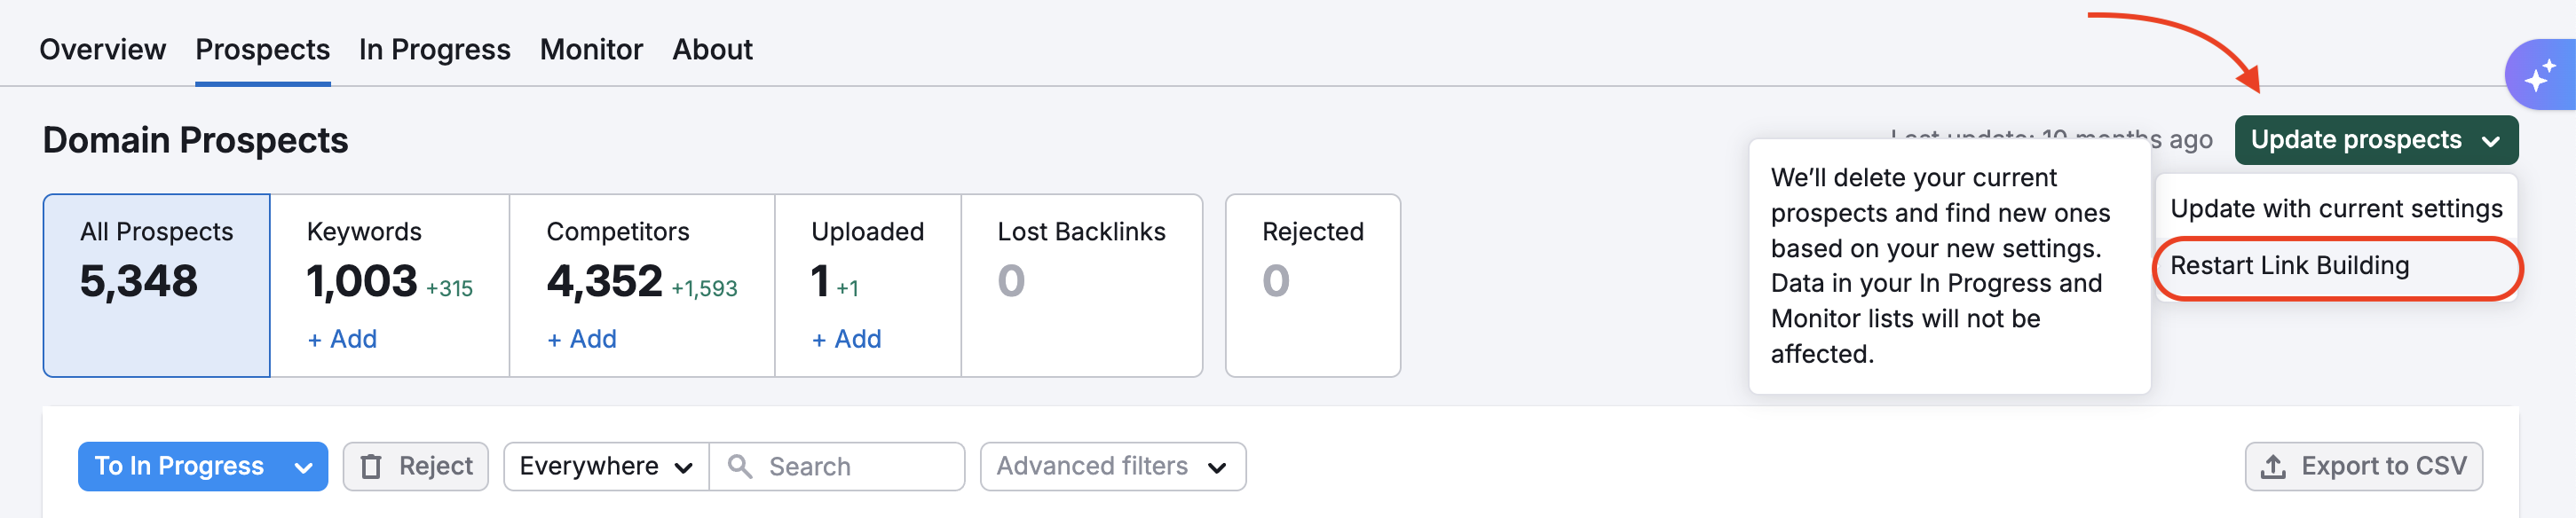Select the Rejected prospects card
Image resolution: width=2576 pixels, height=518 pixels.
click(x=1312, y=285)
